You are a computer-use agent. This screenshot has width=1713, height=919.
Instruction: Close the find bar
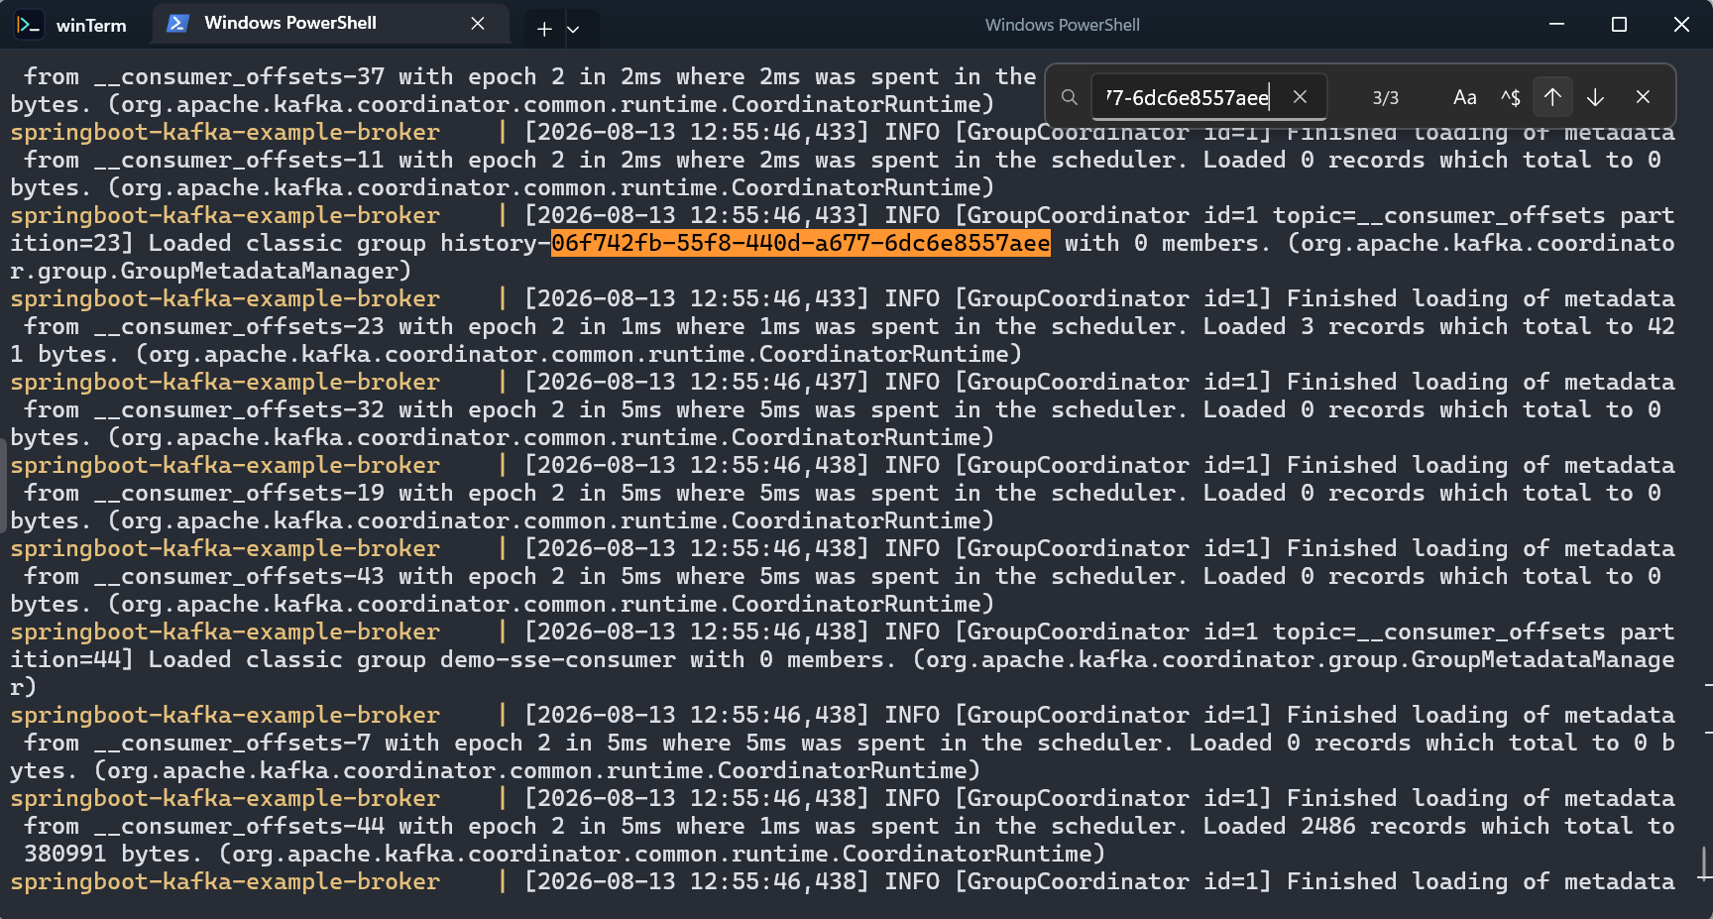click(1643, 97)
